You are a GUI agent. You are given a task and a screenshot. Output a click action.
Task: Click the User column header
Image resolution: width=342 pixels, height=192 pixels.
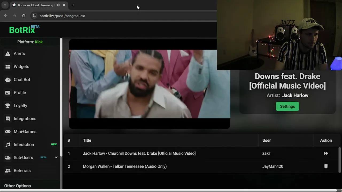[x=267, y=140]
